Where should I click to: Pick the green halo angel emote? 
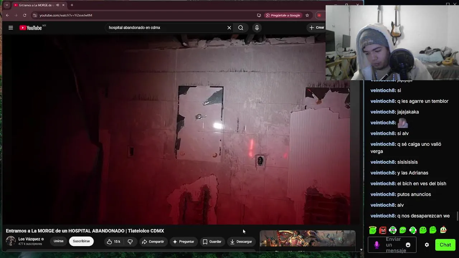point(373,230)
